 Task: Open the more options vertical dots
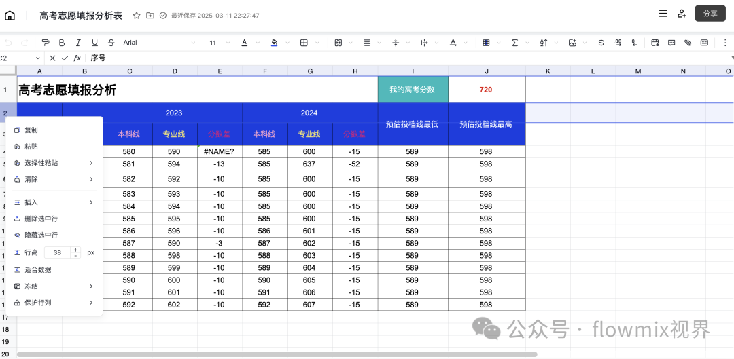point(724,43)
